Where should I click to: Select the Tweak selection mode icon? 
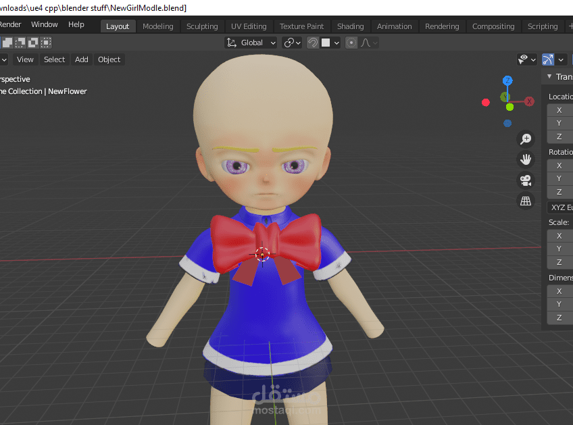(7, 42)
